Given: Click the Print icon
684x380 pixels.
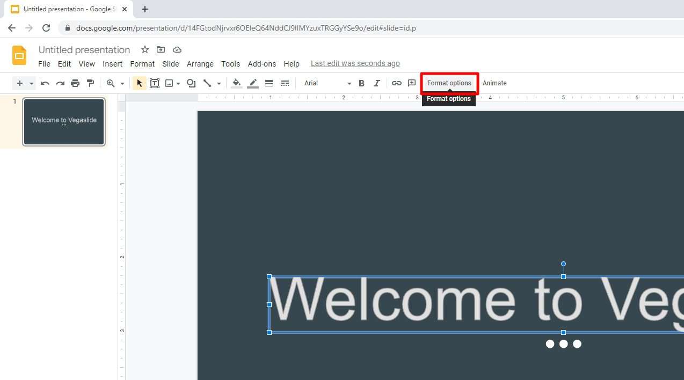Looking at the screenshot, I should 75,83.
